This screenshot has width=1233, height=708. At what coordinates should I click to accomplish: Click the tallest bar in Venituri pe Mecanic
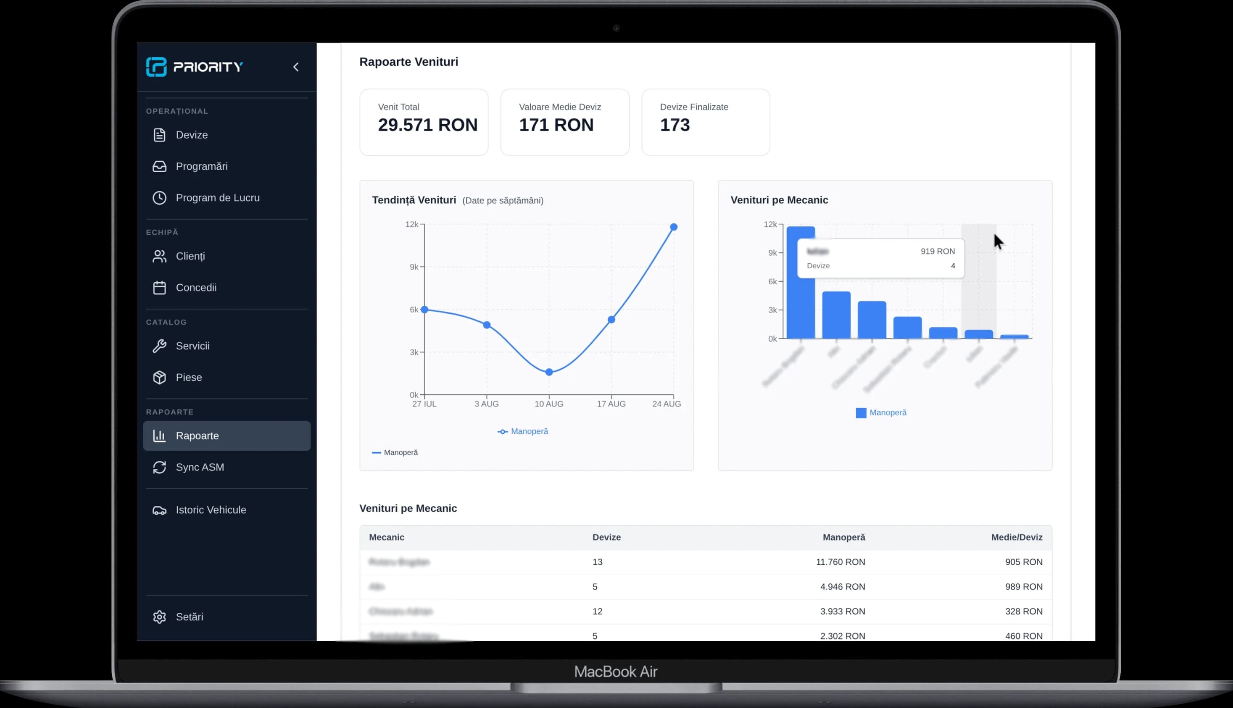point(801,282)
